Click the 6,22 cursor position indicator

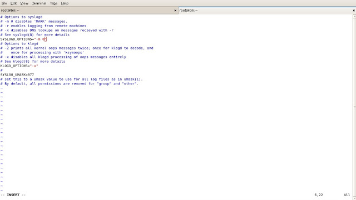point(319,195)
